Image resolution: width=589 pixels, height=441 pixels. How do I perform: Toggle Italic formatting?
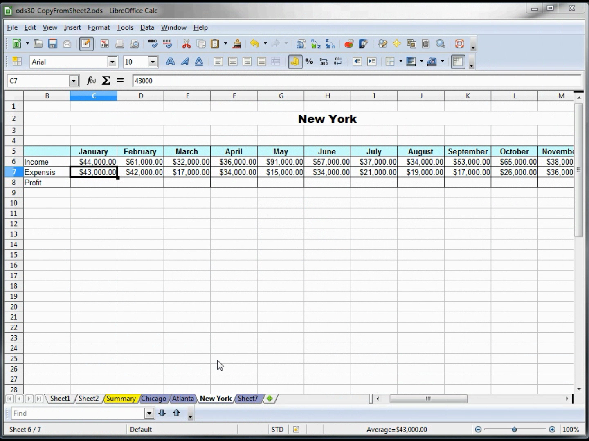tap(184, 62)
